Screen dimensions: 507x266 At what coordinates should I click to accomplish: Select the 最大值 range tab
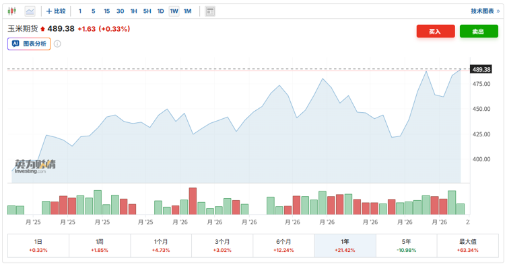[x=468, y=246]
